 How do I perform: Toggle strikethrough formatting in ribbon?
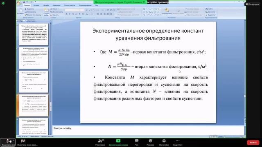click(x=76, y=14)
